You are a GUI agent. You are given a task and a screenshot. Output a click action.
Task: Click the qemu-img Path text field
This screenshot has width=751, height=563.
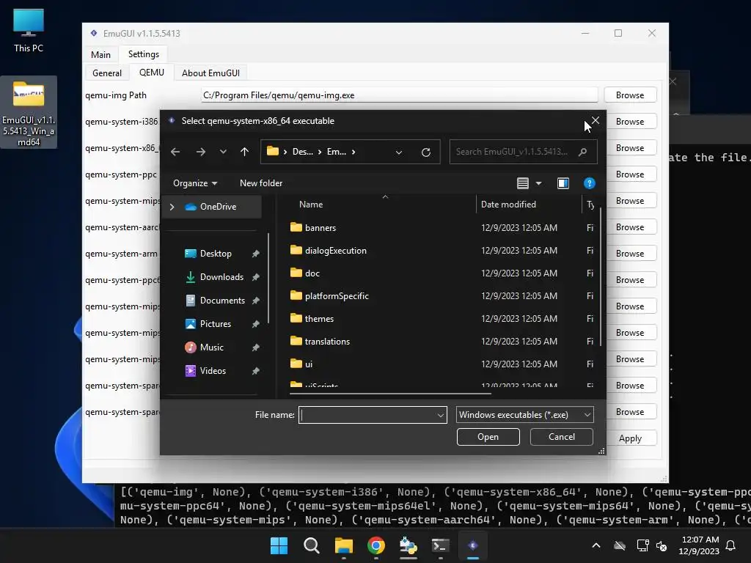pos(400,95)
